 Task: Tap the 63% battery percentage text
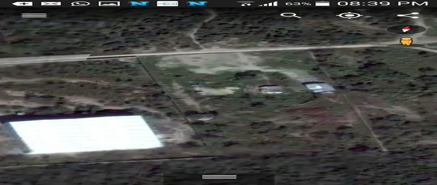pos(298,4)
